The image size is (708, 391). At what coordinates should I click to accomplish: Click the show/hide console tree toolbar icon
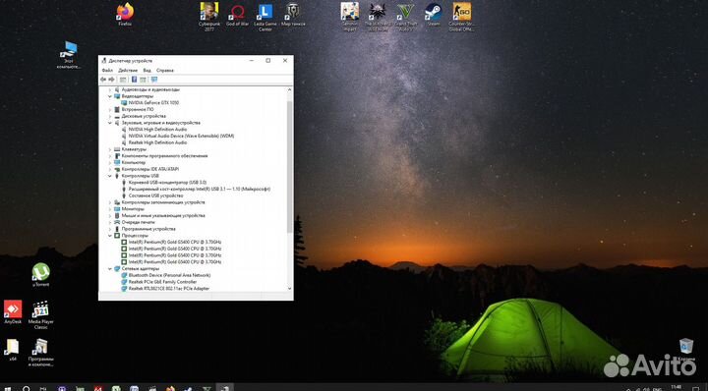(x=123, y=80)
